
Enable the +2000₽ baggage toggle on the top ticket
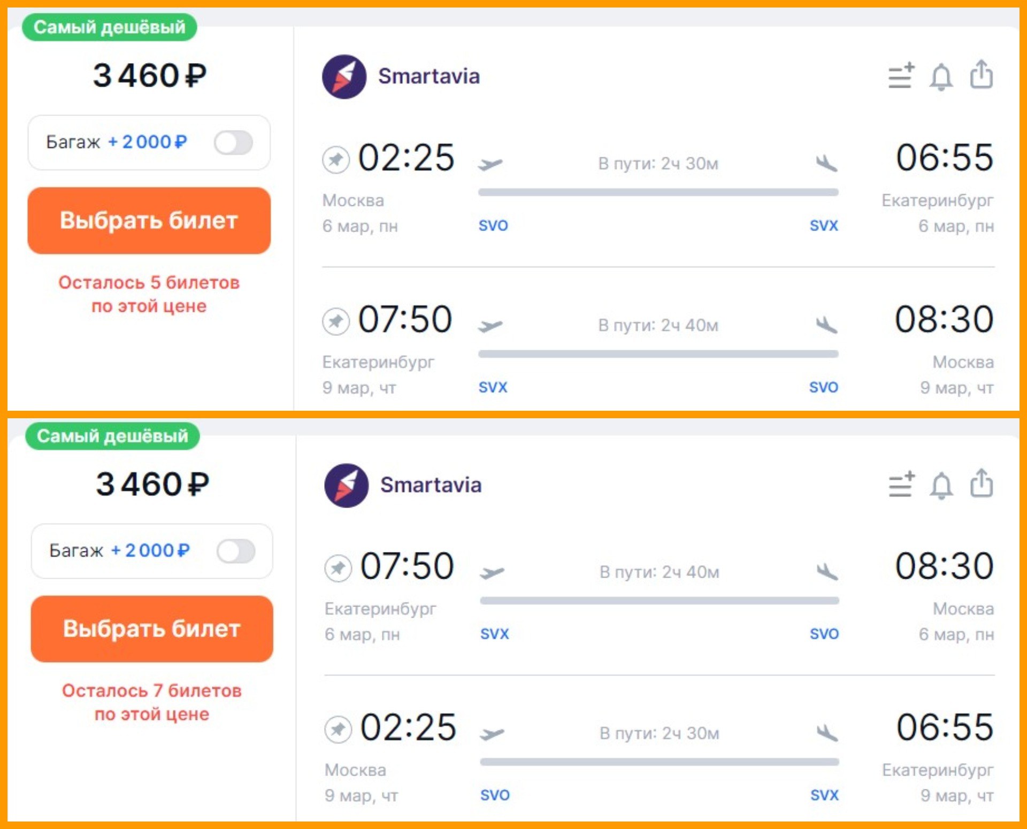233,143
